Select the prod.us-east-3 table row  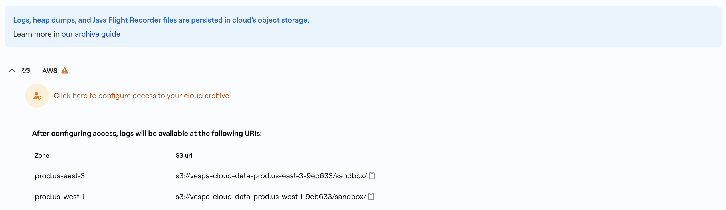click(59, 176)
